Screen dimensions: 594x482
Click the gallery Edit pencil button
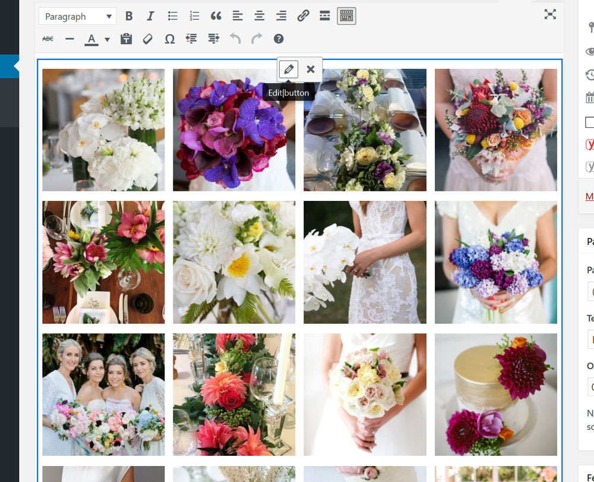(289, 70)
